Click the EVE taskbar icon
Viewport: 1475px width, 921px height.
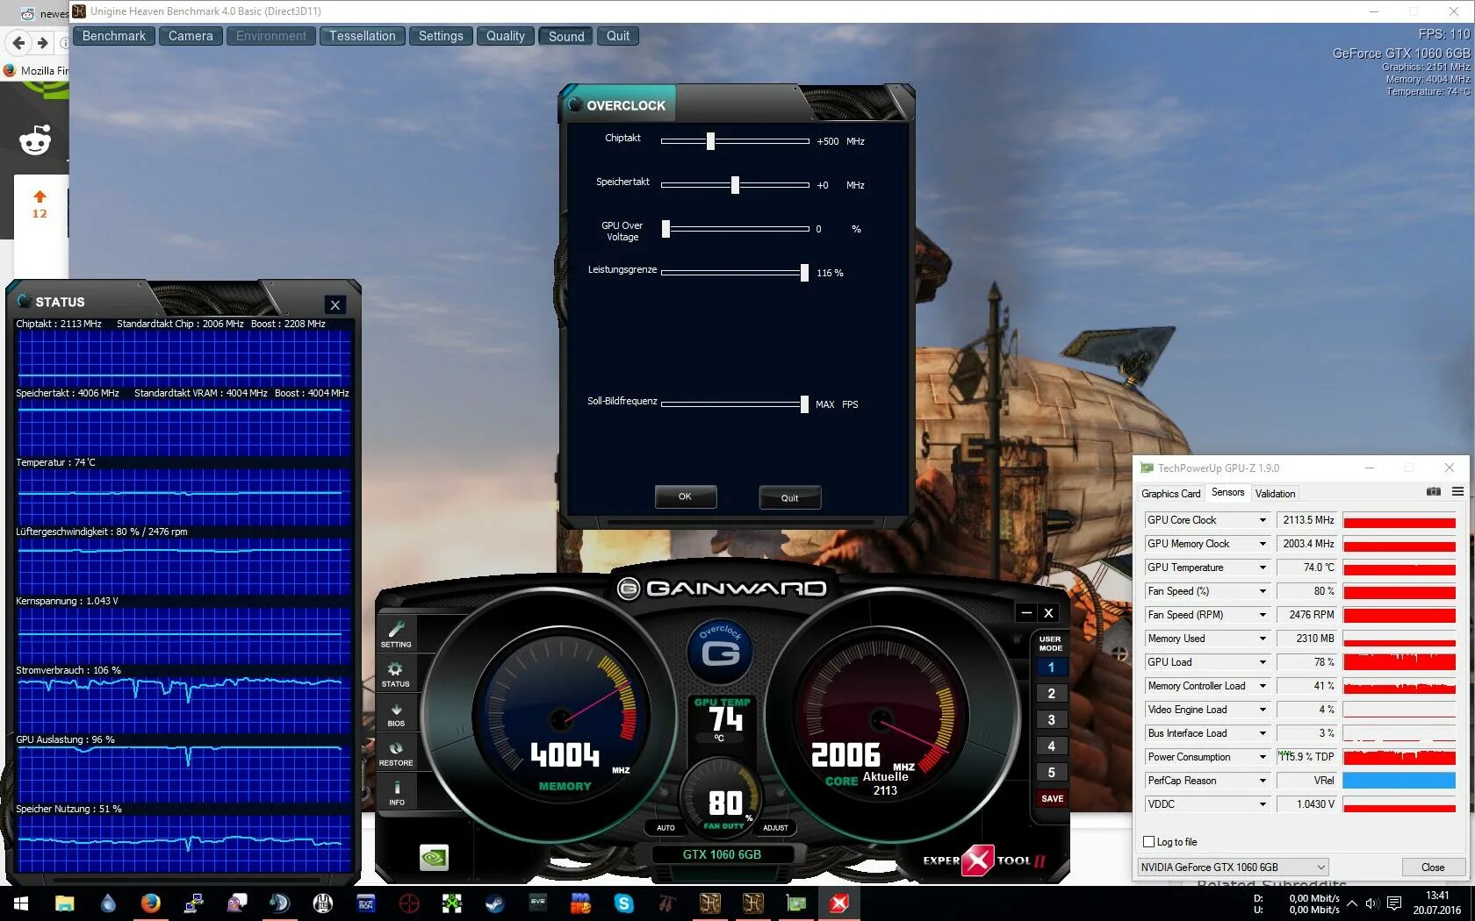click(538, 903)
